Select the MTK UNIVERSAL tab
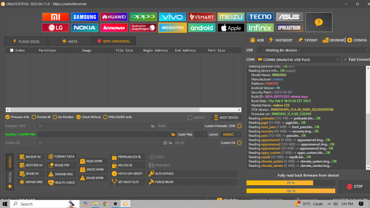Viewport: 370px width, 208px height. (114, 41)
